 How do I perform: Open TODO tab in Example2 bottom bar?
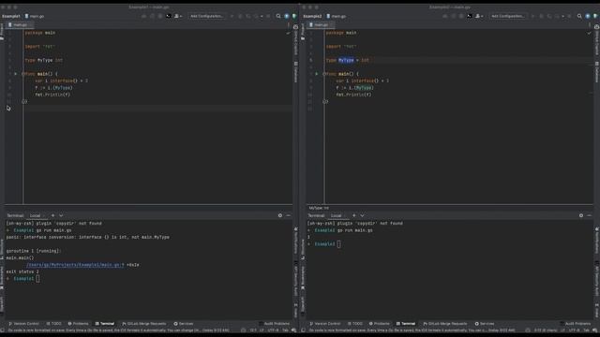click(355, 324)
